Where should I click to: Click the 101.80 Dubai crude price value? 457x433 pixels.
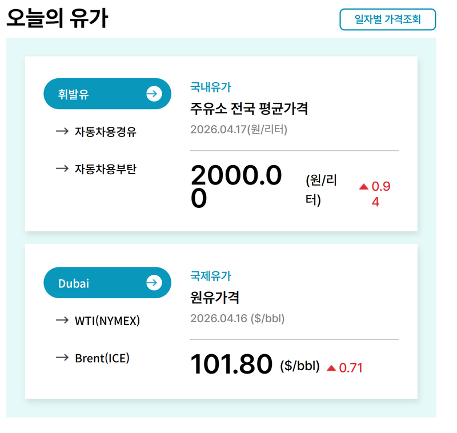(231, 366)
